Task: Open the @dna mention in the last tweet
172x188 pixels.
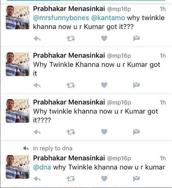Action: pos(42,167)
